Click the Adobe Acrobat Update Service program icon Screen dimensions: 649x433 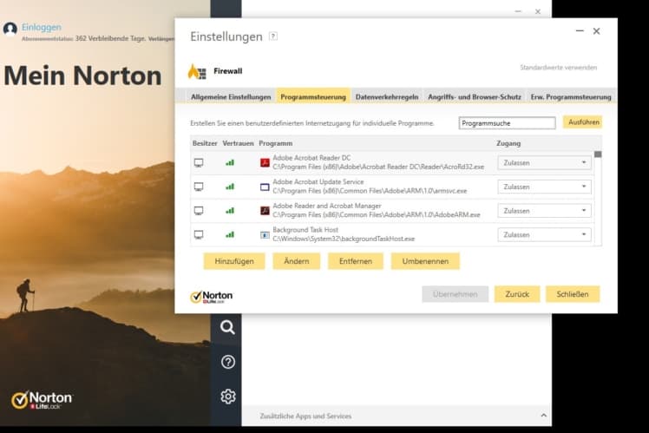(x=265, y=187)
